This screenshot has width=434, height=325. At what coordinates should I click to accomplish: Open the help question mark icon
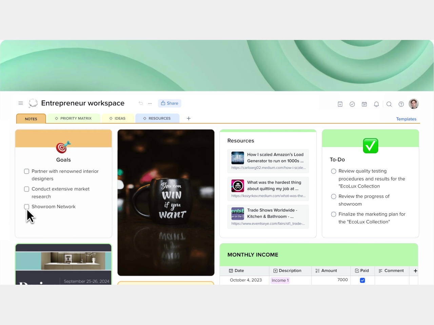tap(401, 104)
